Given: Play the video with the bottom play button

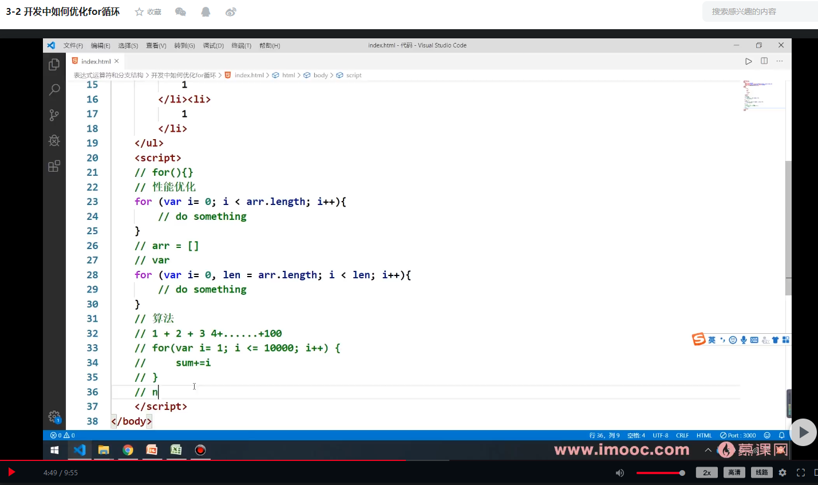Looking at the screenshot, I should (x=11, y=472).
